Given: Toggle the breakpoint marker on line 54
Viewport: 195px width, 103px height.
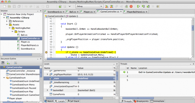Looking at the screenshot, I should 46,52.
